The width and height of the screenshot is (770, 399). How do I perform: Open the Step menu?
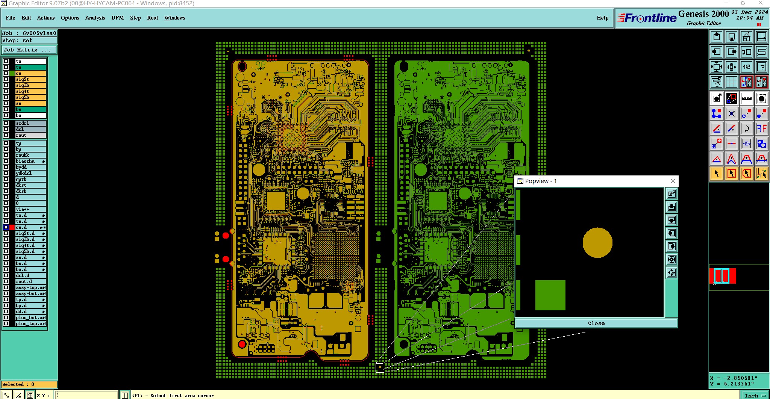click(135, 18)
